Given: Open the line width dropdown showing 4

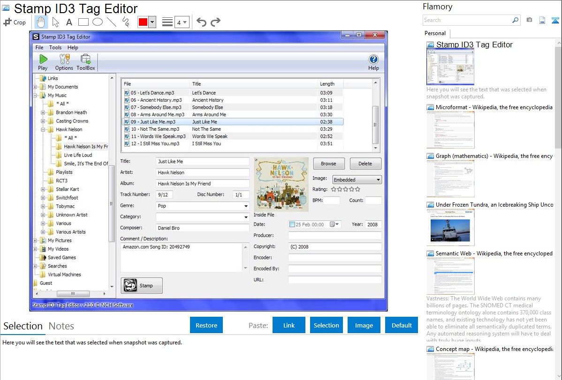Looking at the screenshot, I should (x=182, y=22).
